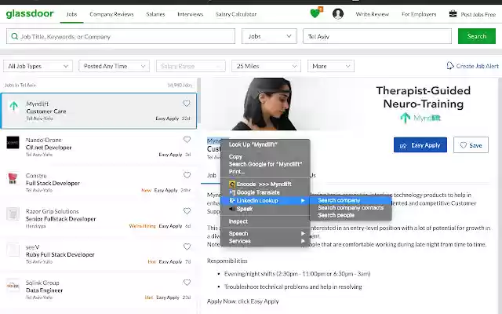
Task: Click the Myndlift arrow logo in the job list
Action: pos(13,106)
